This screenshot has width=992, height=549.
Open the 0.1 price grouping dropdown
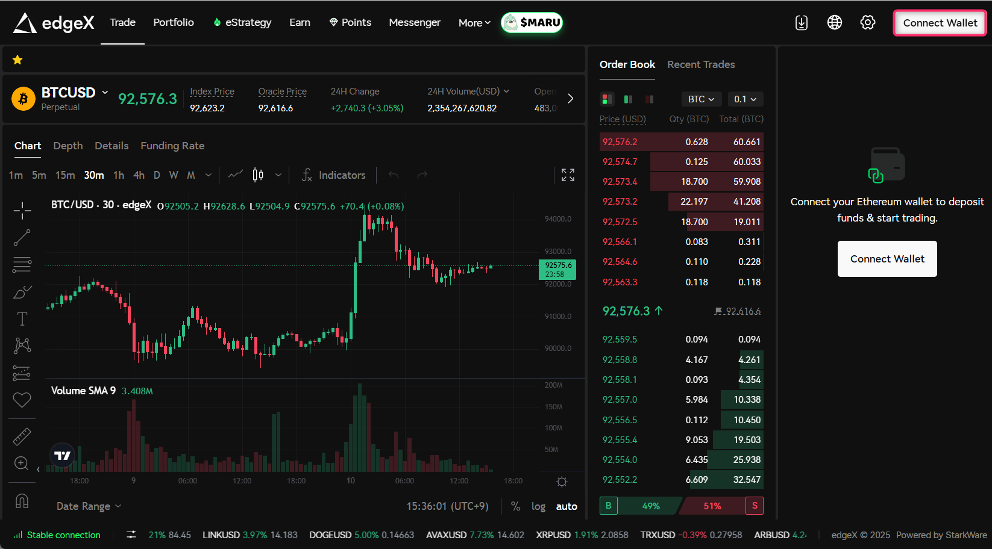click(x=745, y=99)
